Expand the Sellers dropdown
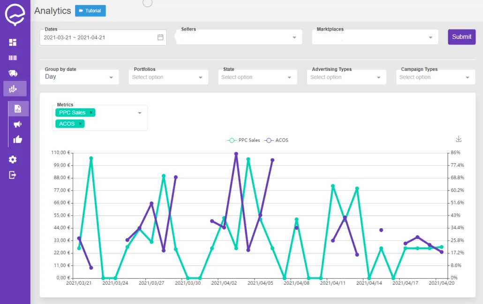This screenshot has height=304, width=483. pos(239,38)
